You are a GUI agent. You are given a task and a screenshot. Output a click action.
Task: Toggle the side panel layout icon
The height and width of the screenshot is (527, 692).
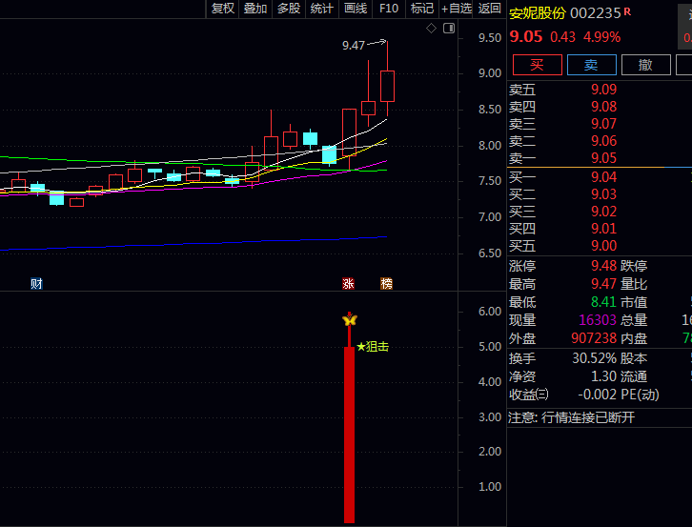point(449,29)
